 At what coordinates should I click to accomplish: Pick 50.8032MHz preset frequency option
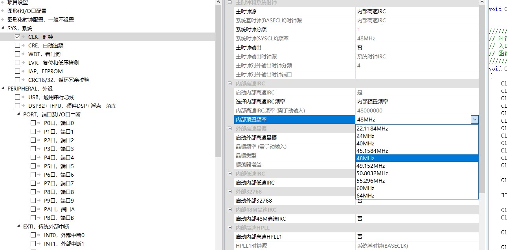tap(417, 173)
